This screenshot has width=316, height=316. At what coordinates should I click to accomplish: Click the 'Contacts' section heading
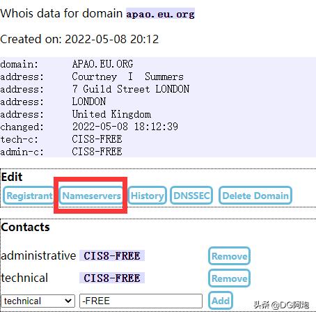25,227
